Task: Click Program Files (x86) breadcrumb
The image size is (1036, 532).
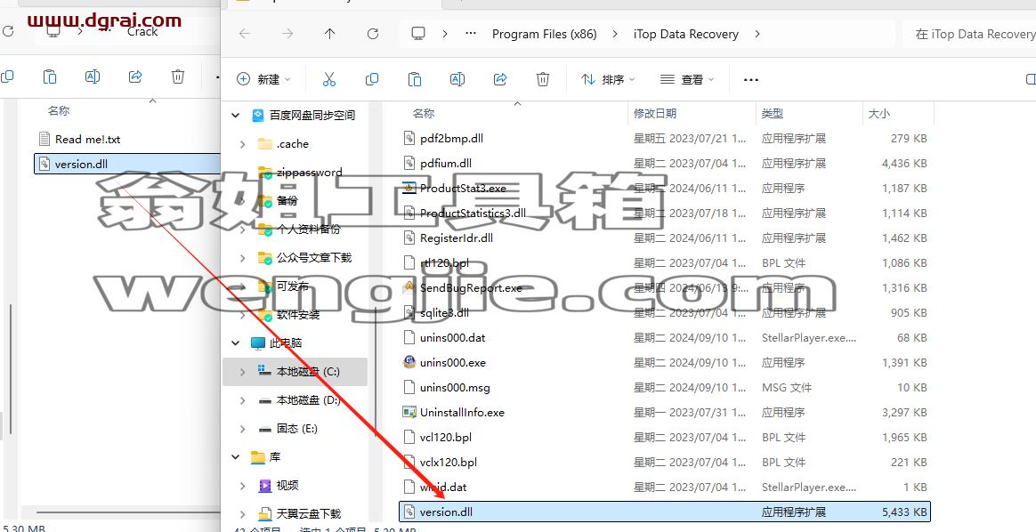Action: [x=545, y=34]
